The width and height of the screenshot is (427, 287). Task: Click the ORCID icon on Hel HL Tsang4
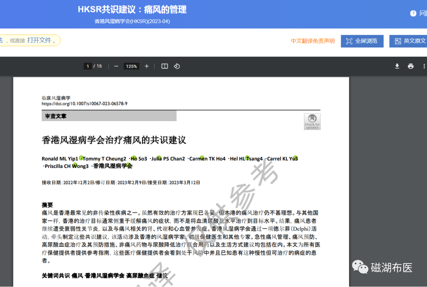247,158
